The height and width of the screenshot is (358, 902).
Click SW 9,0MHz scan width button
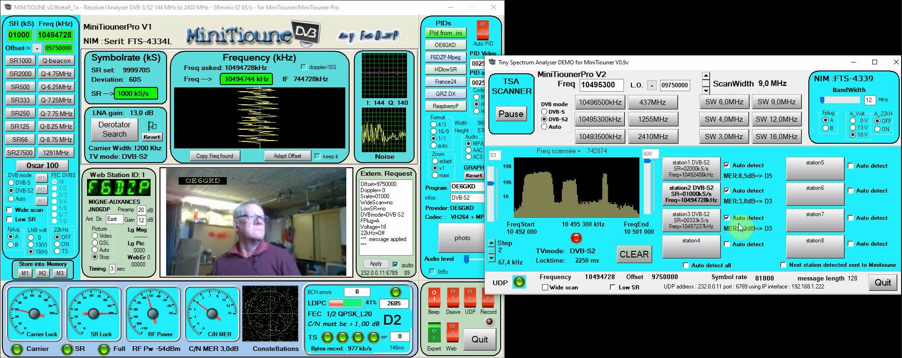tap(776, 101)
